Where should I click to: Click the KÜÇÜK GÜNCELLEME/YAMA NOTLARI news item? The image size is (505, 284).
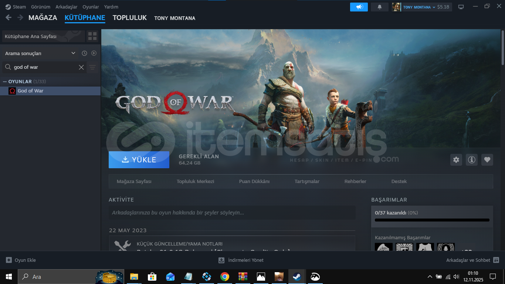[232, 244]
